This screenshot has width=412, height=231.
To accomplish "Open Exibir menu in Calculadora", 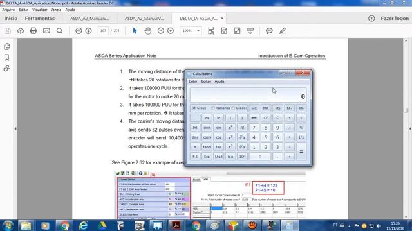I will tap(193, 81).
